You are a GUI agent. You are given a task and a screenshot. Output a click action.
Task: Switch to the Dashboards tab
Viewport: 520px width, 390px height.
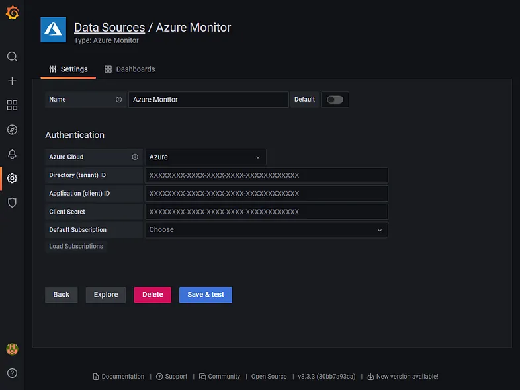[x=130, y=69]
